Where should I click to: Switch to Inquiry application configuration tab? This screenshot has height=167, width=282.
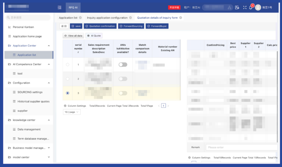click(107, 18)
